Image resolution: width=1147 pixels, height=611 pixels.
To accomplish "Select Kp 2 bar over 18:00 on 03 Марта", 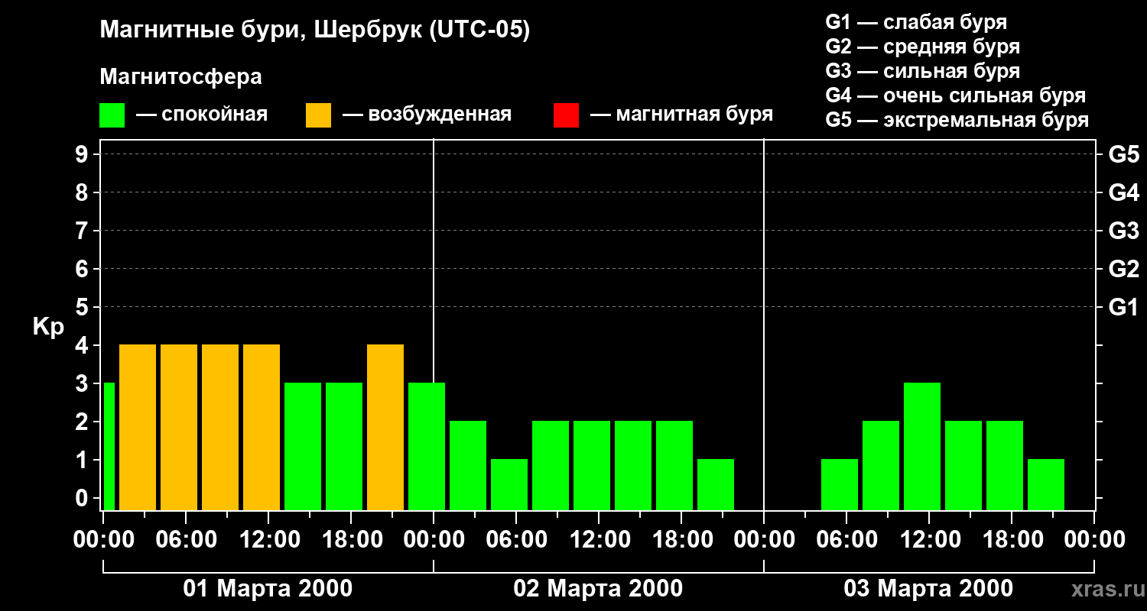I will tap(1005, 465).
